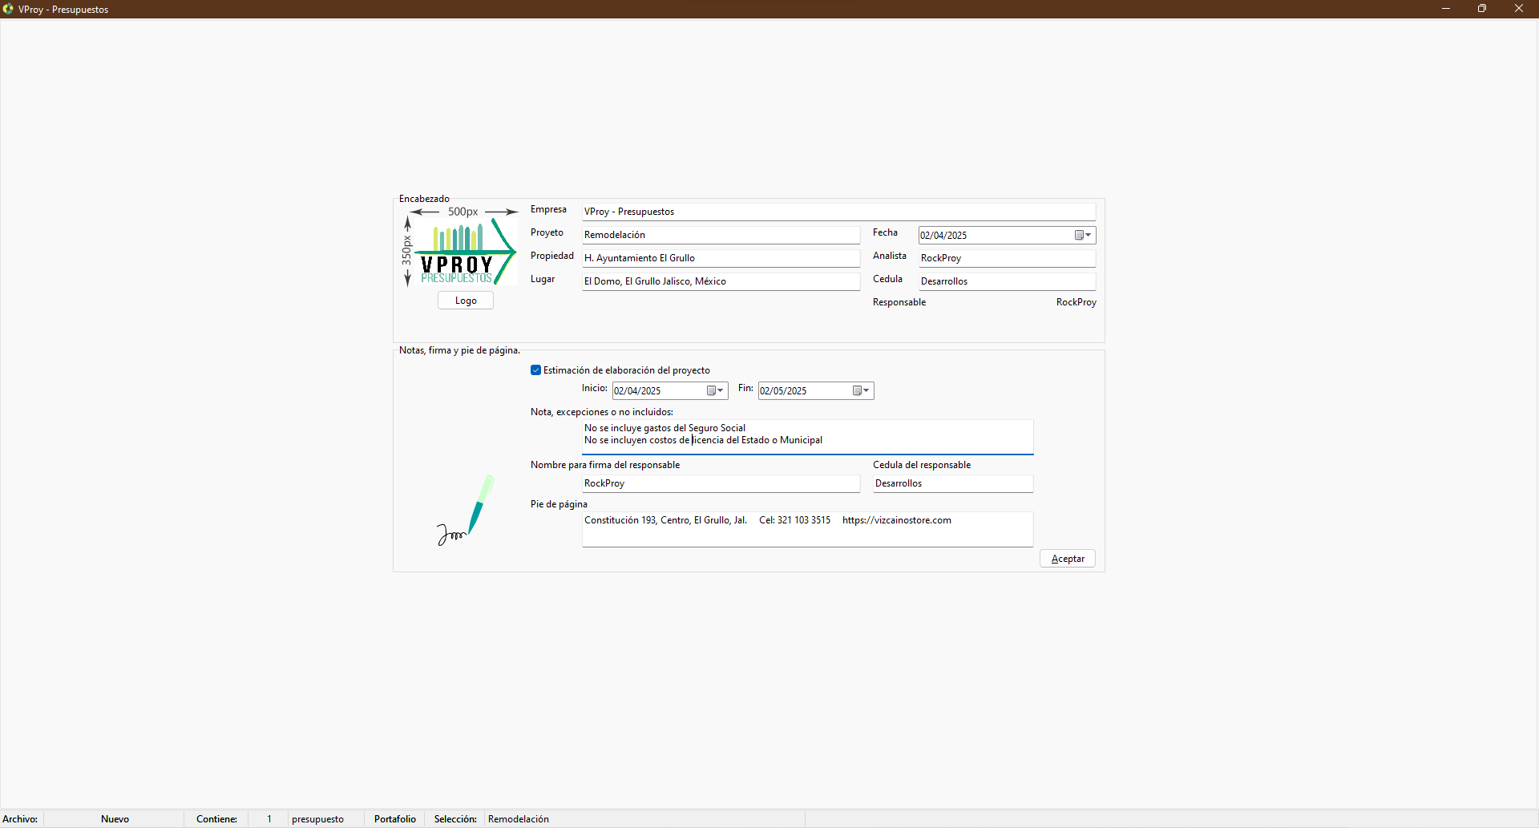
Task: Click the VProy app icon in title bar
Action: point(9,9)
